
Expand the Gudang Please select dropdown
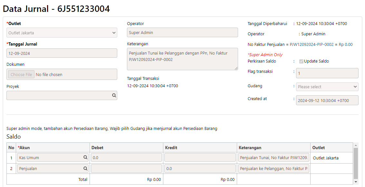click(x=327, y=87)
